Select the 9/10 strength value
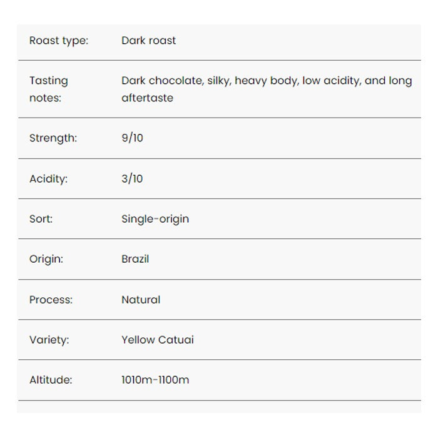Image resolution: width=438 pixels, height=438 pixels. click(x=132, y=138)
